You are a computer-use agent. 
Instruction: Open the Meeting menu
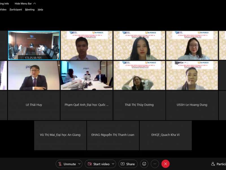tap(30, 10)
